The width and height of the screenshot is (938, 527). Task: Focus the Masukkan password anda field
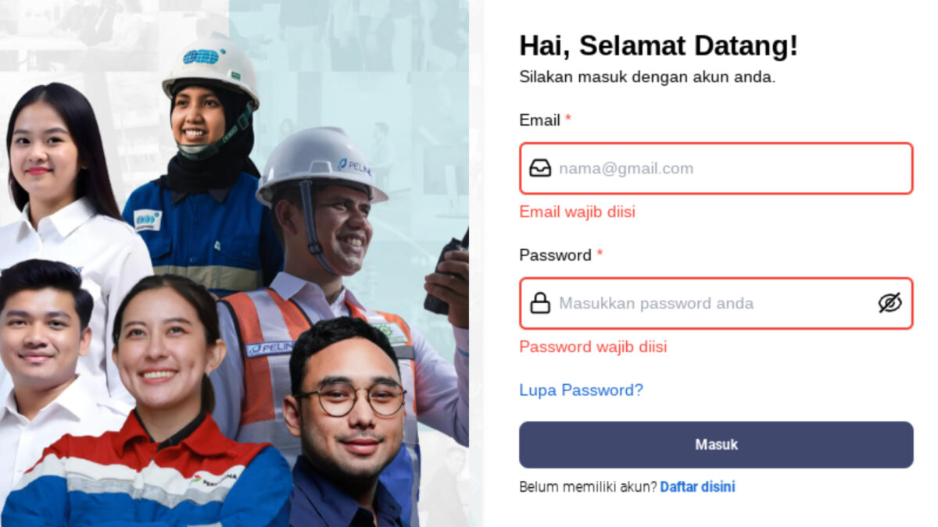point(716,303)
